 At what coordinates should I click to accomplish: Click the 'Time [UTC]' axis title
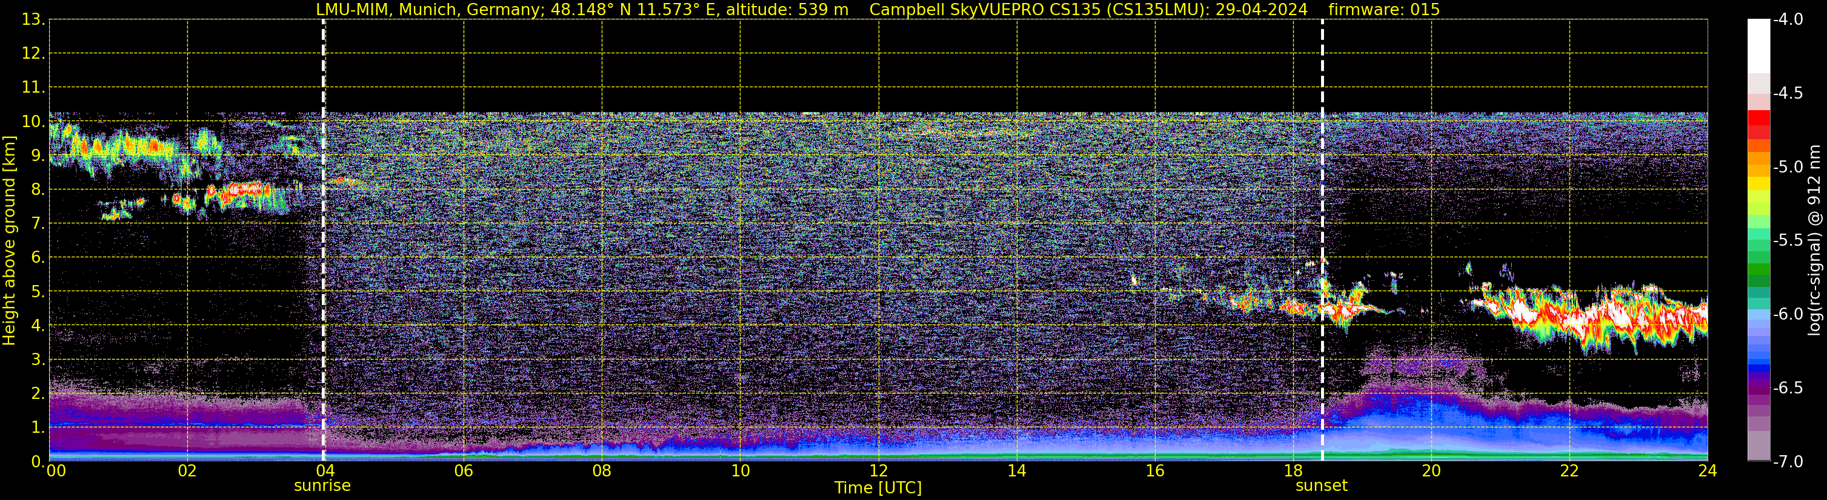pos(878,488)
